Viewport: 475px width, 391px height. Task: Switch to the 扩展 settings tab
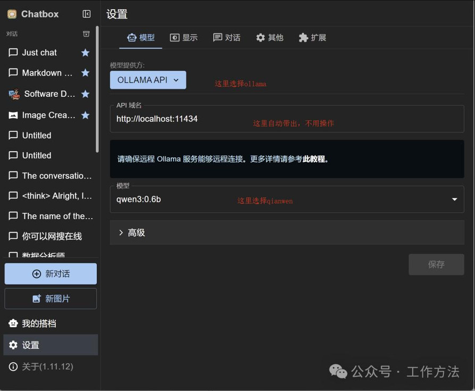tap(312, 38)
